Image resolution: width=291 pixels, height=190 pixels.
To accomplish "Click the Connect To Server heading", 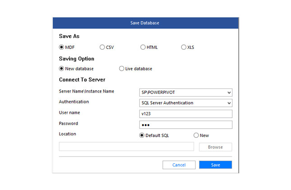I will coord(82,80).
